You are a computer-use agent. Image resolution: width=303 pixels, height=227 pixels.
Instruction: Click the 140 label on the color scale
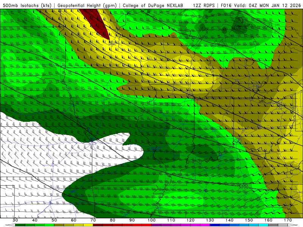(230, 220)
